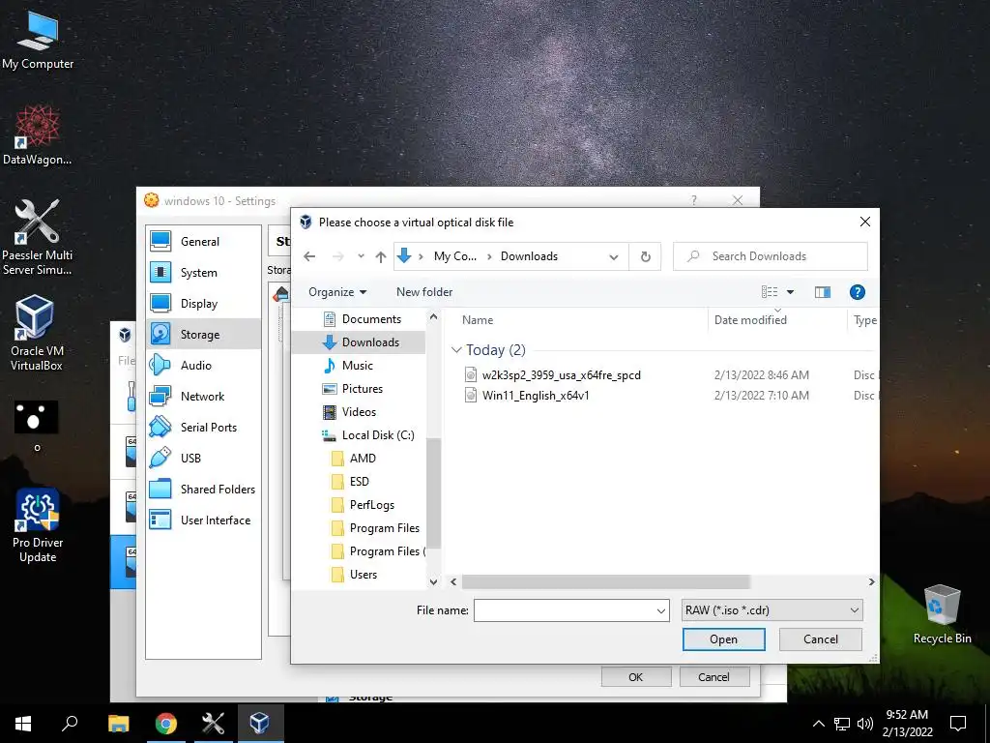
Task: Open the AMD folder in tree
Action: point(363,459)
